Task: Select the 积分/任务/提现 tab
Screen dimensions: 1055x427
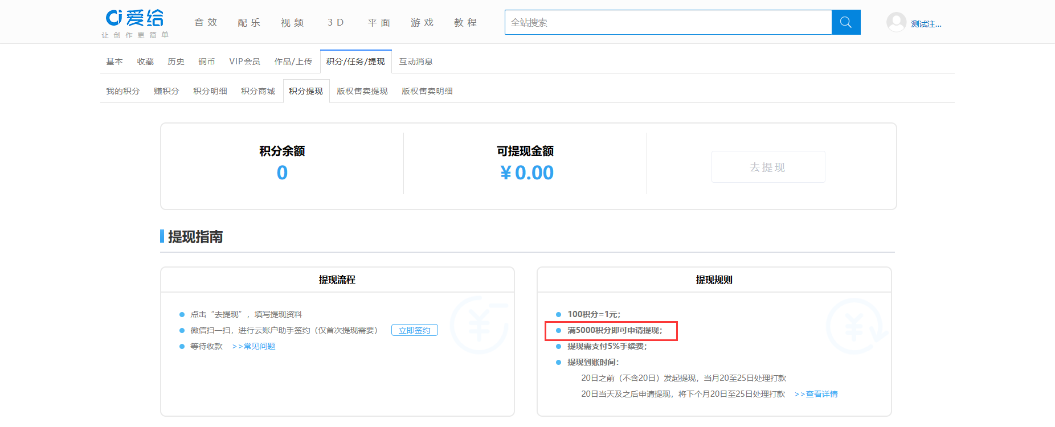Action: pyautogui.click(x=355, y=61)
